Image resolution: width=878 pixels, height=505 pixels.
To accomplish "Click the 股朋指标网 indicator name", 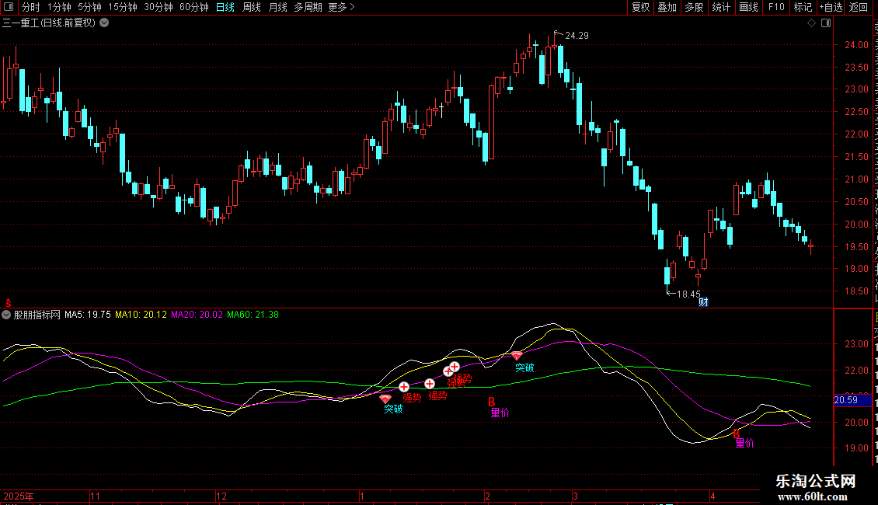I will 37,315.
